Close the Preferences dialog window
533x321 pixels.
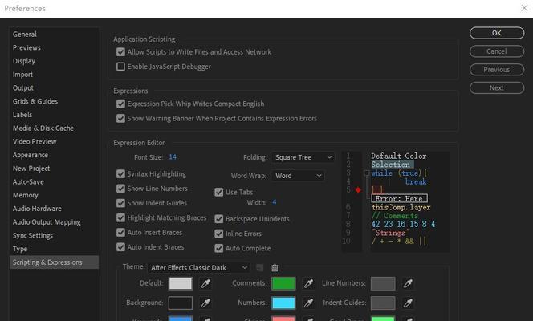(524, 8)
